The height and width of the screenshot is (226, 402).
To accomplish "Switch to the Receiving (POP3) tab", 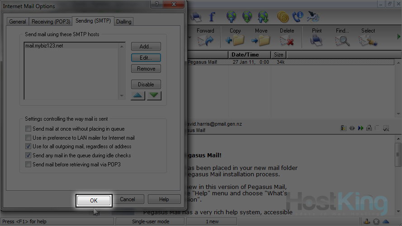I will (51, 22).
